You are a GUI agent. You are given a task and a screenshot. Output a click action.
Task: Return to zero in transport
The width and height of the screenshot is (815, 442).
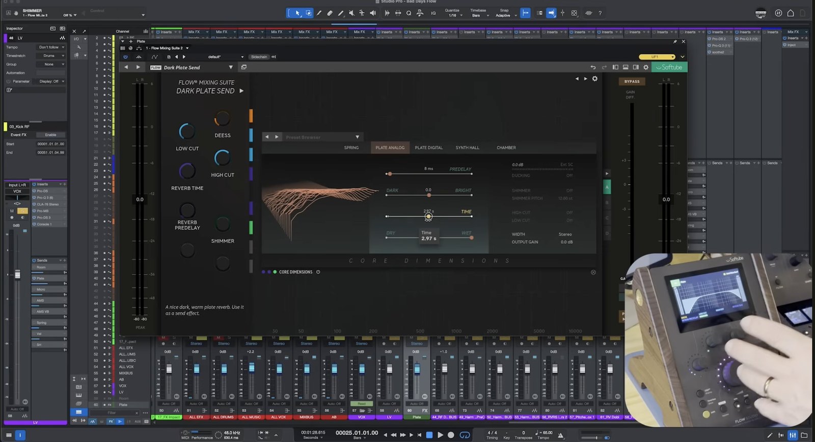(x=419, y=435)
